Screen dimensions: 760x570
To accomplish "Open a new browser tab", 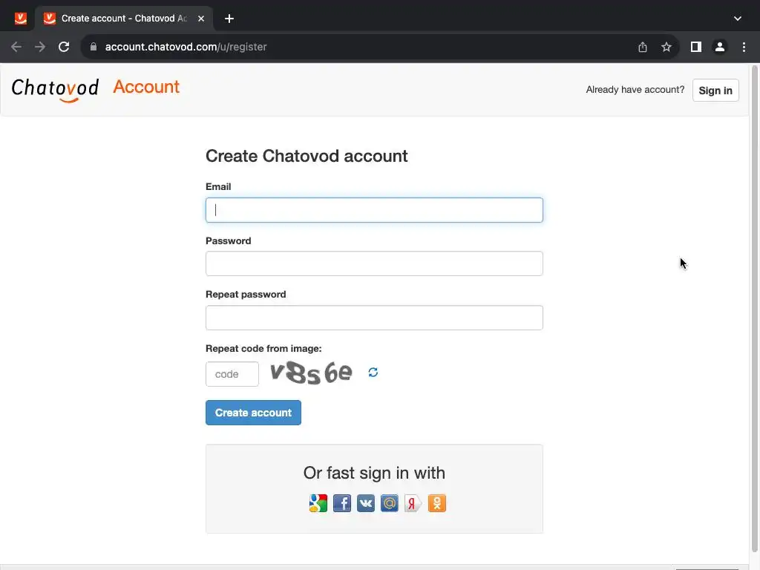I will (x=229, y=19).
